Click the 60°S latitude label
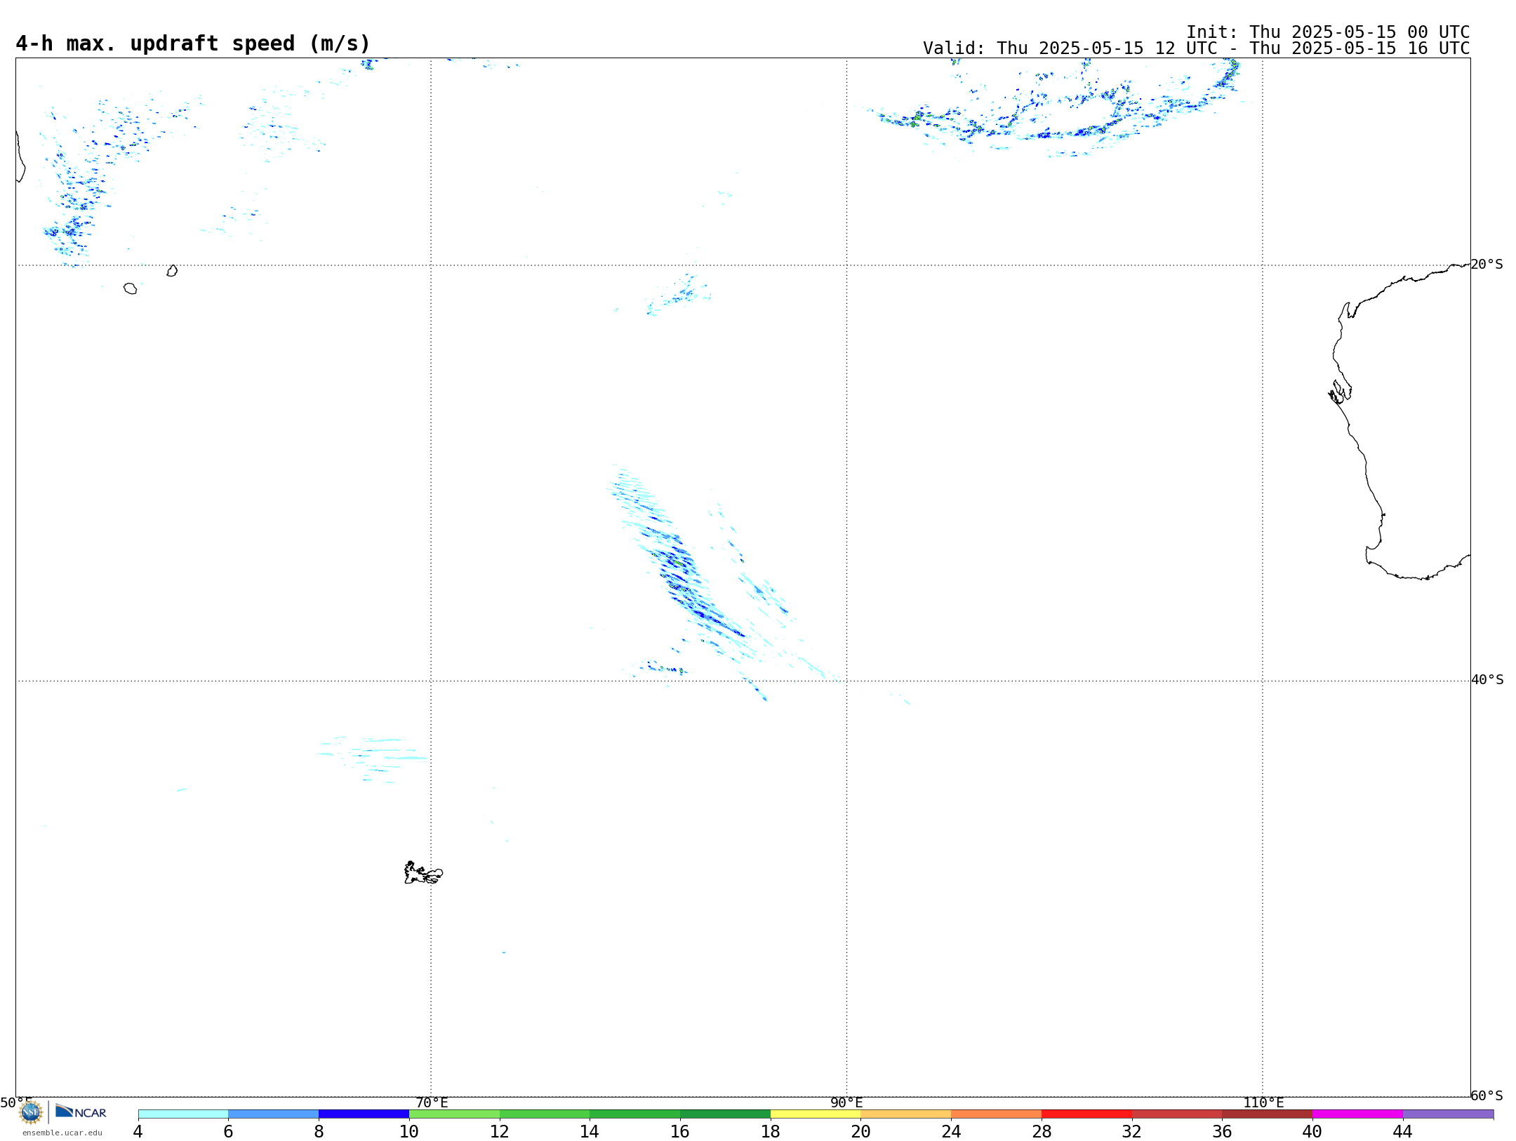 1487,1095
